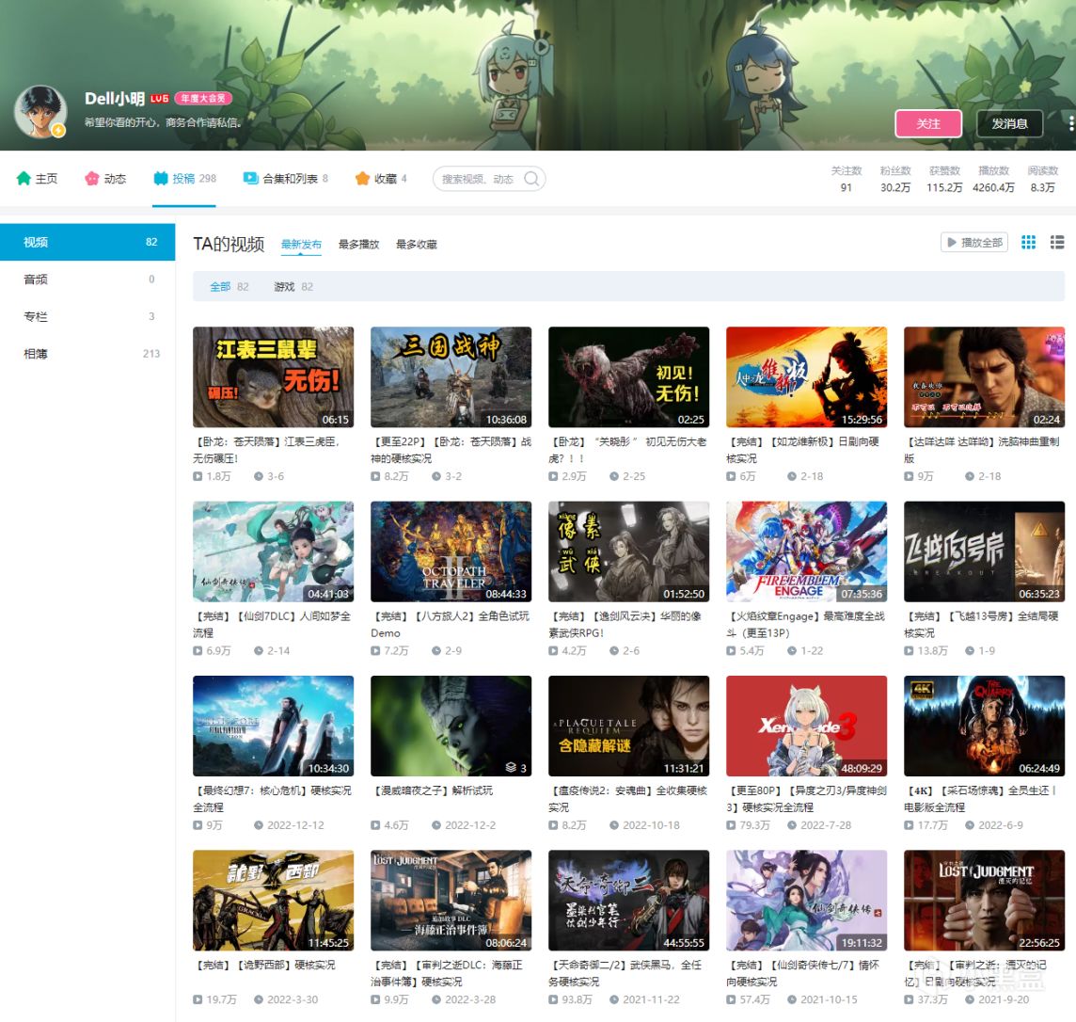Switch to list view icon
This screenshot has height=1022, width=1076.
coord(1057,242)
